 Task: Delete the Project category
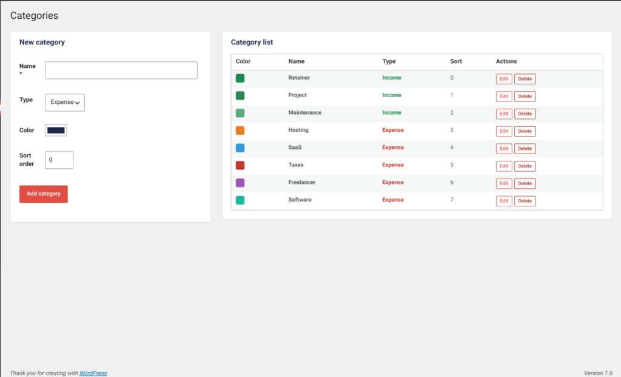coord(525,97)
